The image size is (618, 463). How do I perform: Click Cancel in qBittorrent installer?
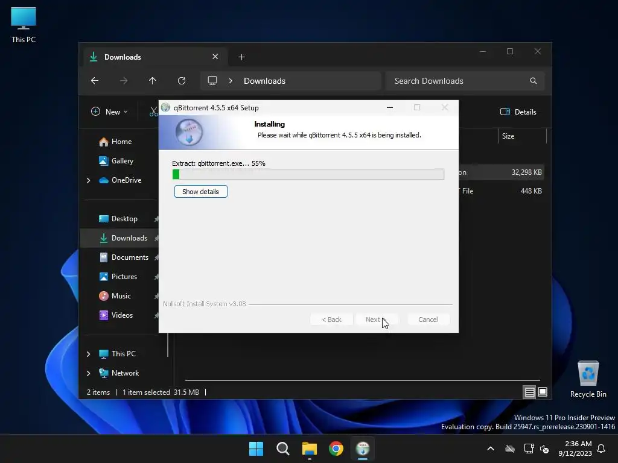tap(428, 320)
